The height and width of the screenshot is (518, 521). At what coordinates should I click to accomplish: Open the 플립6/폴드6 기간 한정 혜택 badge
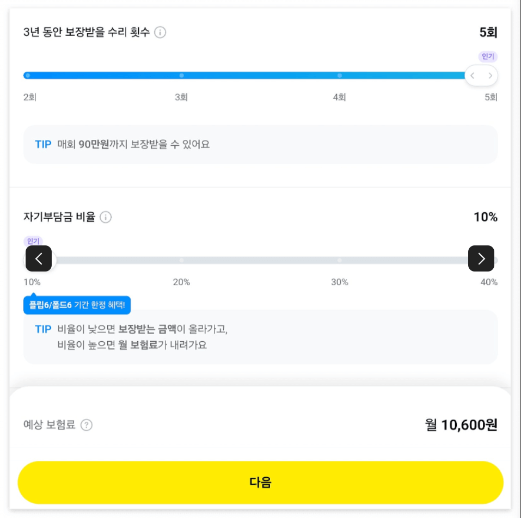point(76,305)
